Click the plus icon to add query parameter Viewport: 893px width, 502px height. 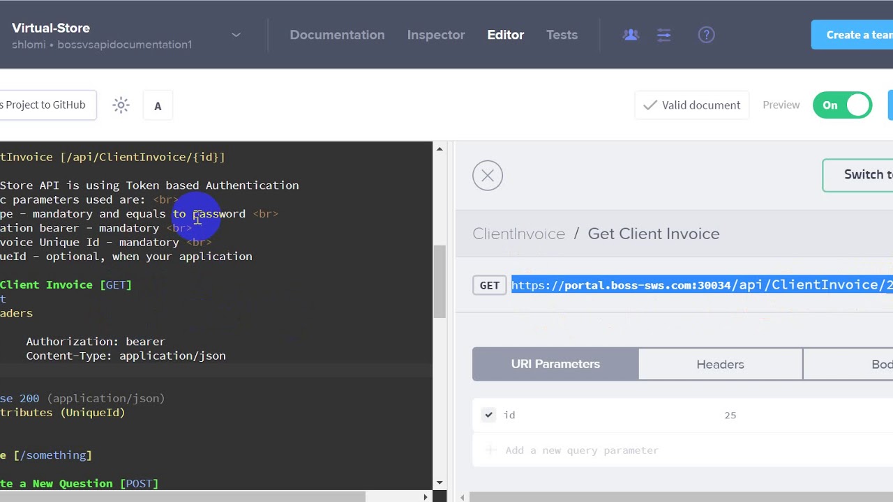491,450
